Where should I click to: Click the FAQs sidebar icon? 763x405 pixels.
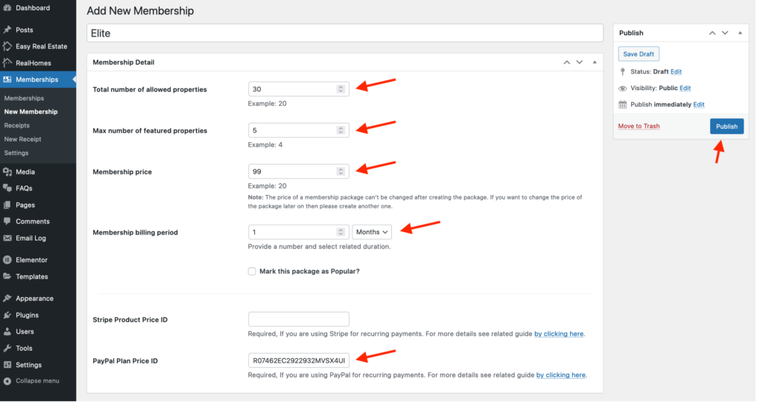point(7,190)
